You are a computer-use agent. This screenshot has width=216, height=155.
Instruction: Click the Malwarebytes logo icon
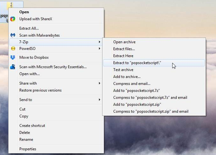click(13, 35)
